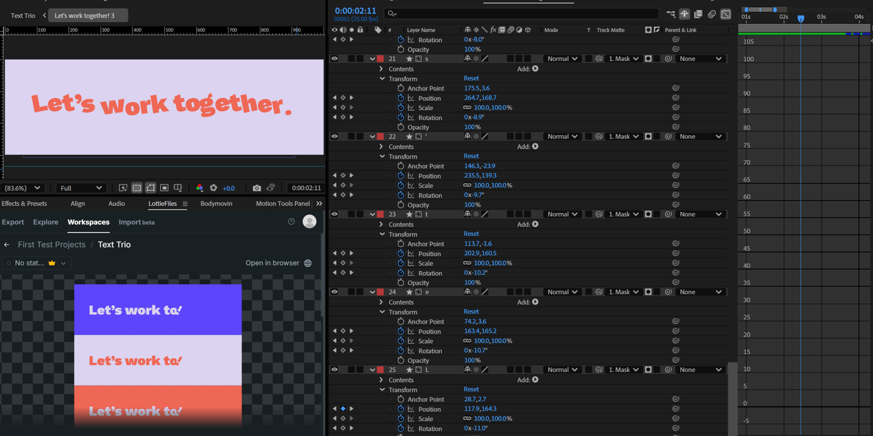
Task: Click the graph icon for layer 21 Position
Action: [411, 98]
